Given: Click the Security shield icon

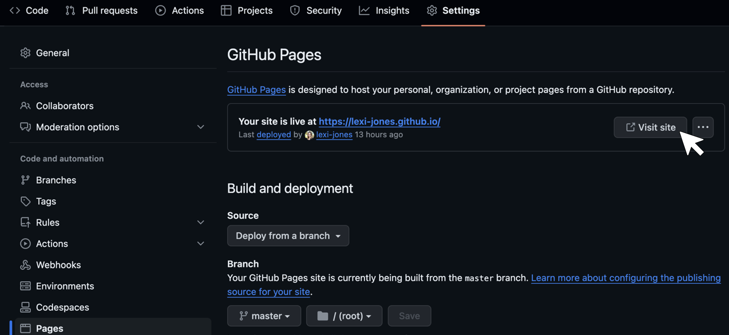Looking at the screenshot, I should click(295, 11).
